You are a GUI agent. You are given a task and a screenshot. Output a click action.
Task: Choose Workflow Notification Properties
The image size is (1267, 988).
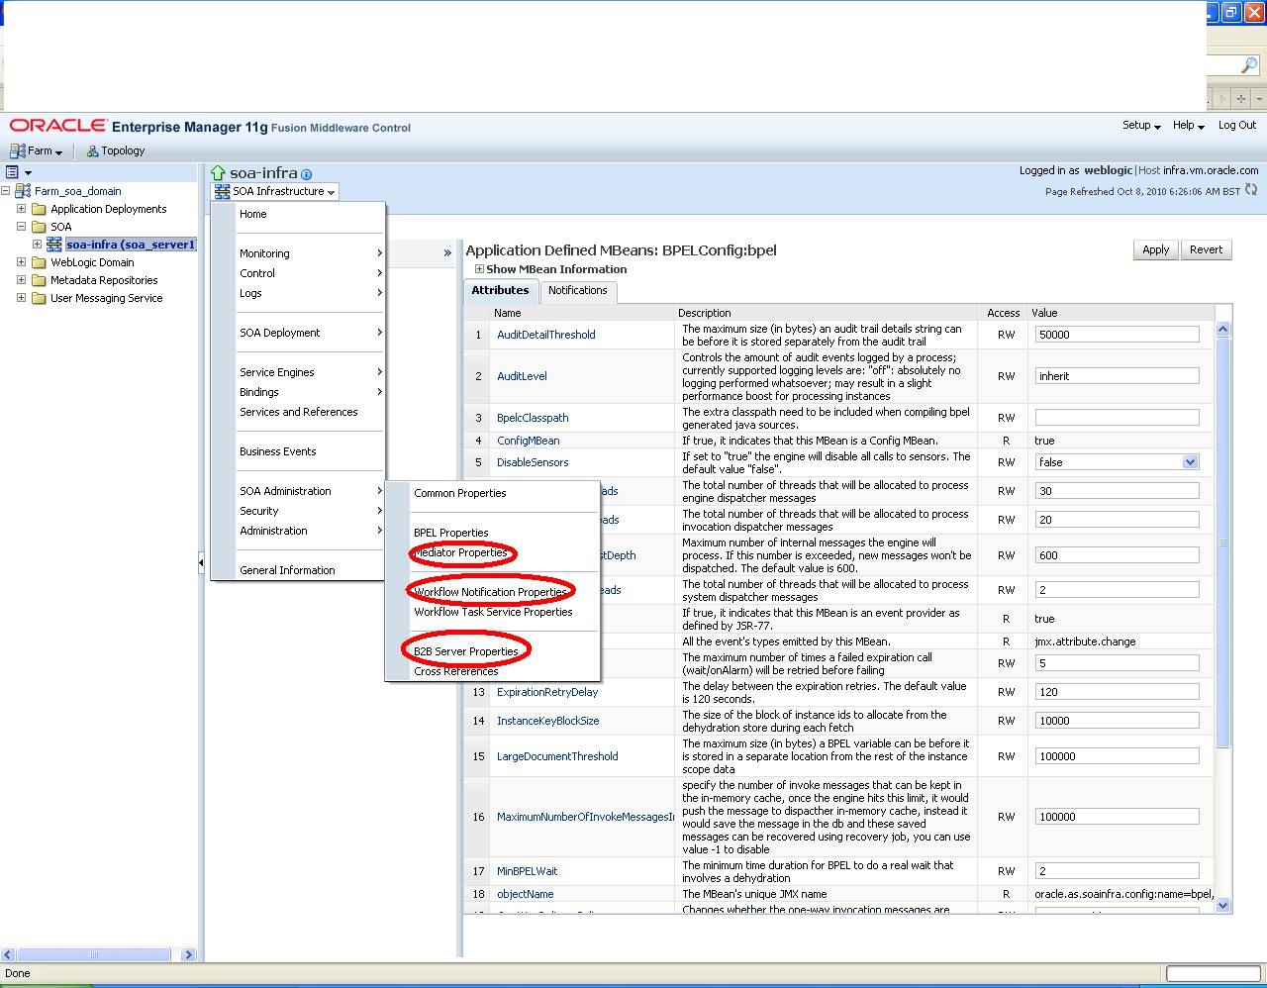pos(493,592)
